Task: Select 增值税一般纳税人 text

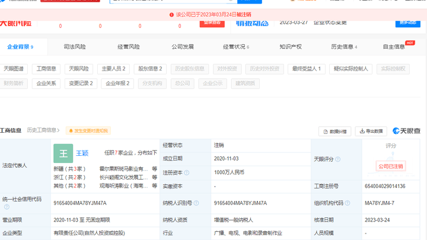Action: (234, 220)
